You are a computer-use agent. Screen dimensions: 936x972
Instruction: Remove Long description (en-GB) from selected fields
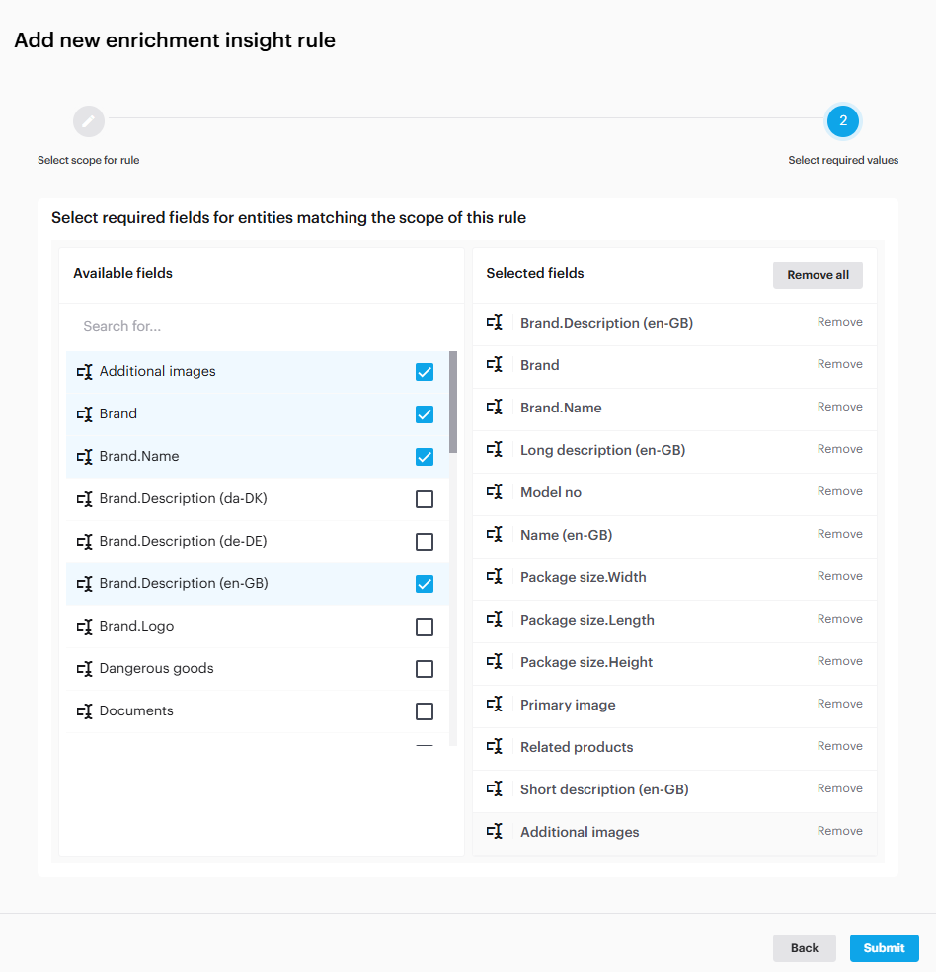click(x=839, y=449)
